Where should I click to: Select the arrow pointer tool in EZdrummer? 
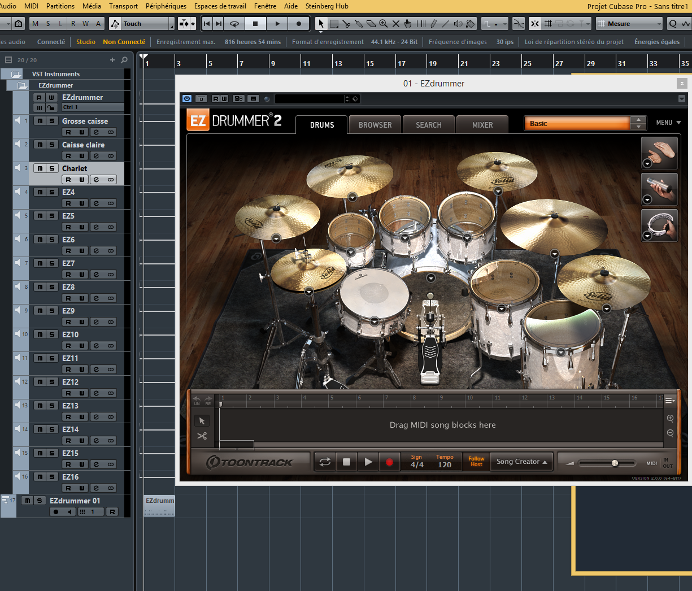coord(202,421)
